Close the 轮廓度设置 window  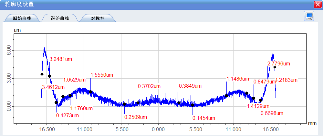click(317, 5)
